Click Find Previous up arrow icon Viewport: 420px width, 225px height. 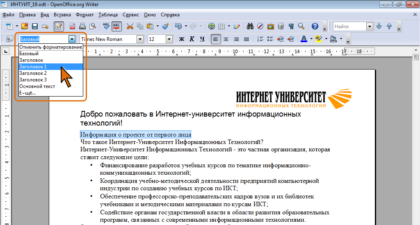389,26
